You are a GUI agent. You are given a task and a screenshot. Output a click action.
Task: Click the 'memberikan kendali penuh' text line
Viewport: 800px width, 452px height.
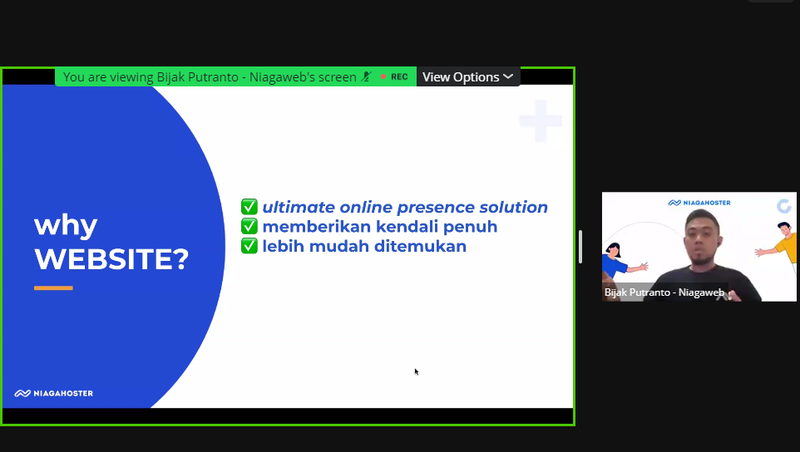379,227
